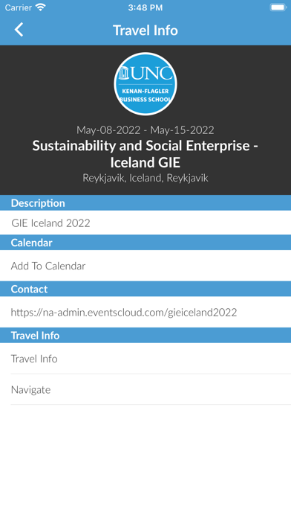Select Add To Calendar
Screen dimensions: 291x518
click(x=145, y=266)
